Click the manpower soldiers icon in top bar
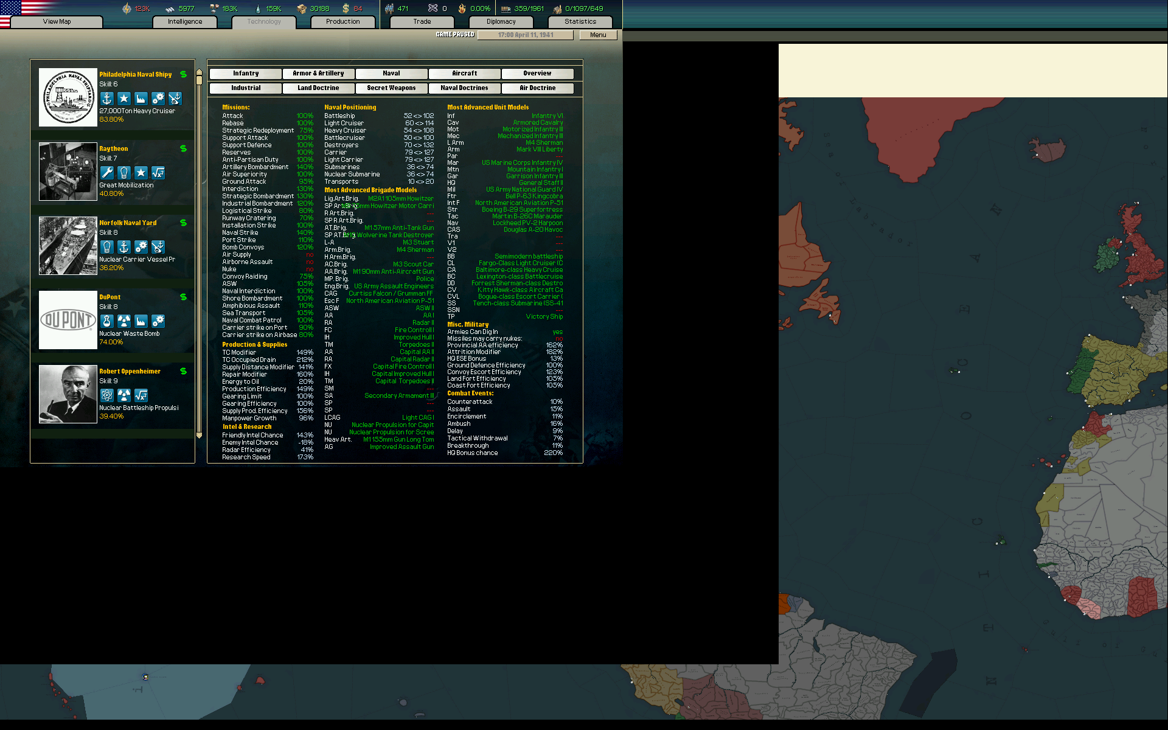 (389, 9)
